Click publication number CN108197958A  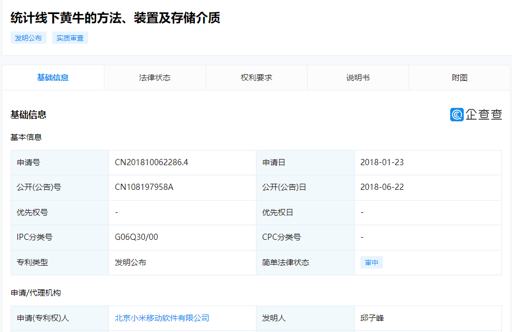point(144,187)
